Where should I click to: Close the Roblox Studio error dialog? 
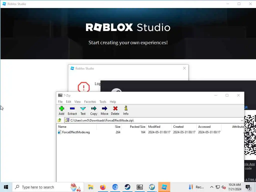(x=184, y=68)
